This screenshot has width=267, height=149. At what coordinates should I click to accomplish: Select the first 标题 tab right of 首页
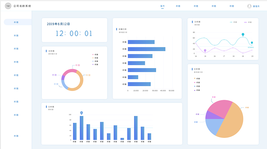tap(178, 6)
